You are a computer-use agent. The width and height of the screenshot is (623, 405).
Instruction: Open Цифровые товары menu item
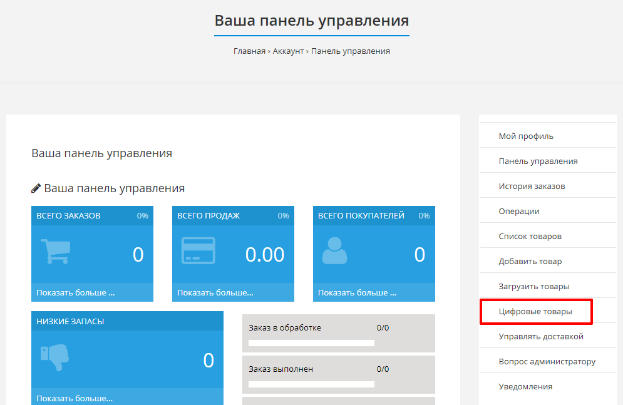(x=535, y=311)
